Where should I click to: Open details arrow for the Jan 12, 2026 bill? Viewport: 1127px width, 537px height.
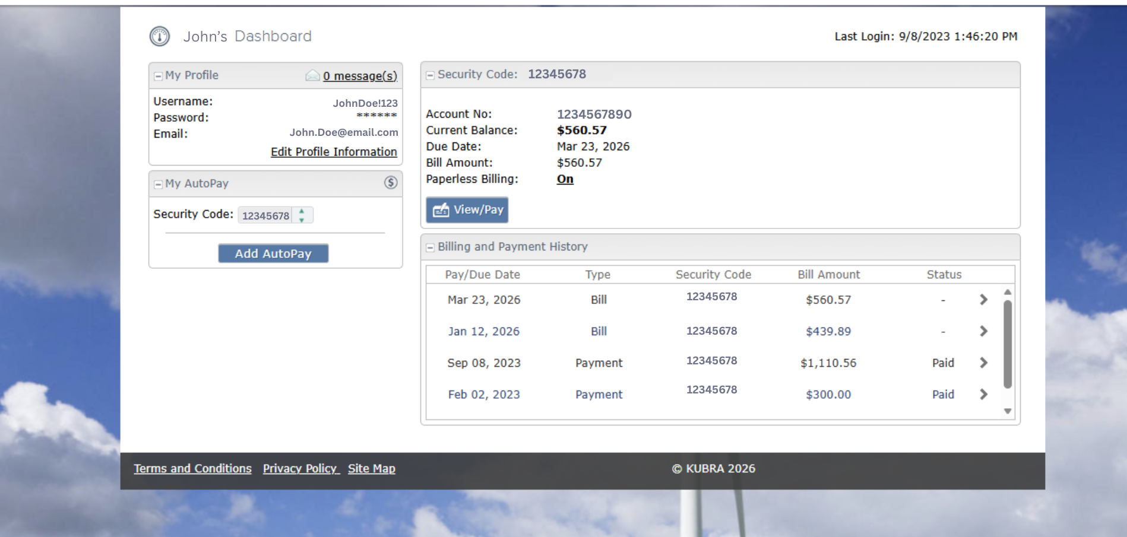983,331
